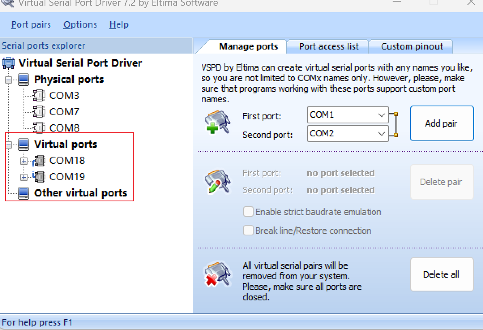Click the app icon in title bar
Screen dimensions: 483x330
click(8, 3)
